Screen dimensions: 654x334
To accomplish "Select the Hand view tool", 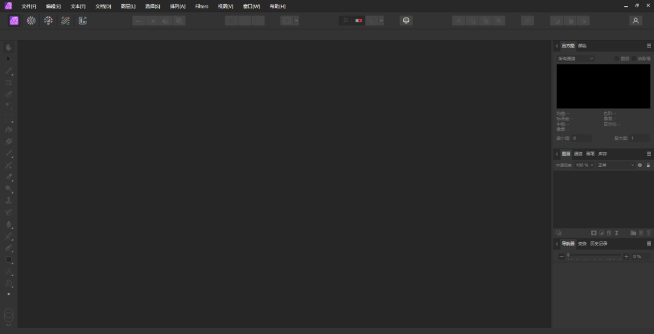I will (9, 47).
